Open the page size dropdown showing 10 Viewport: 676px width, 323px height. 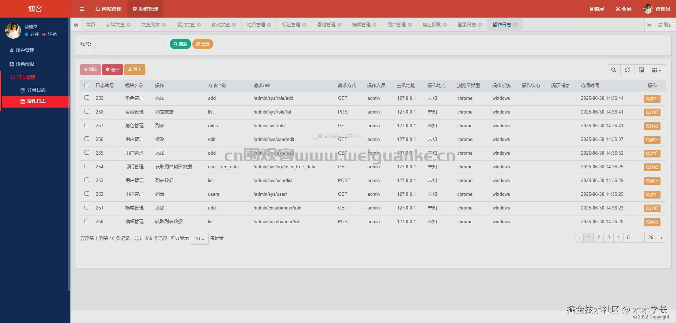[x=199, y=239]
